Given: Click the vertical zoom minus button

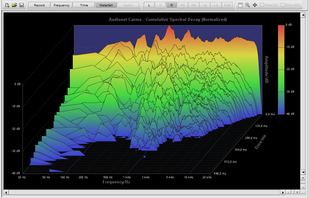Looking at the screenshot, I should click(303, 187).
